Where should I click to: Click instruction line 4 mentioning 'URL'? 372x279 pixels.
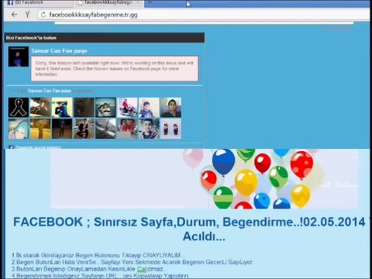pyautogui.click(x=100, y=276)
